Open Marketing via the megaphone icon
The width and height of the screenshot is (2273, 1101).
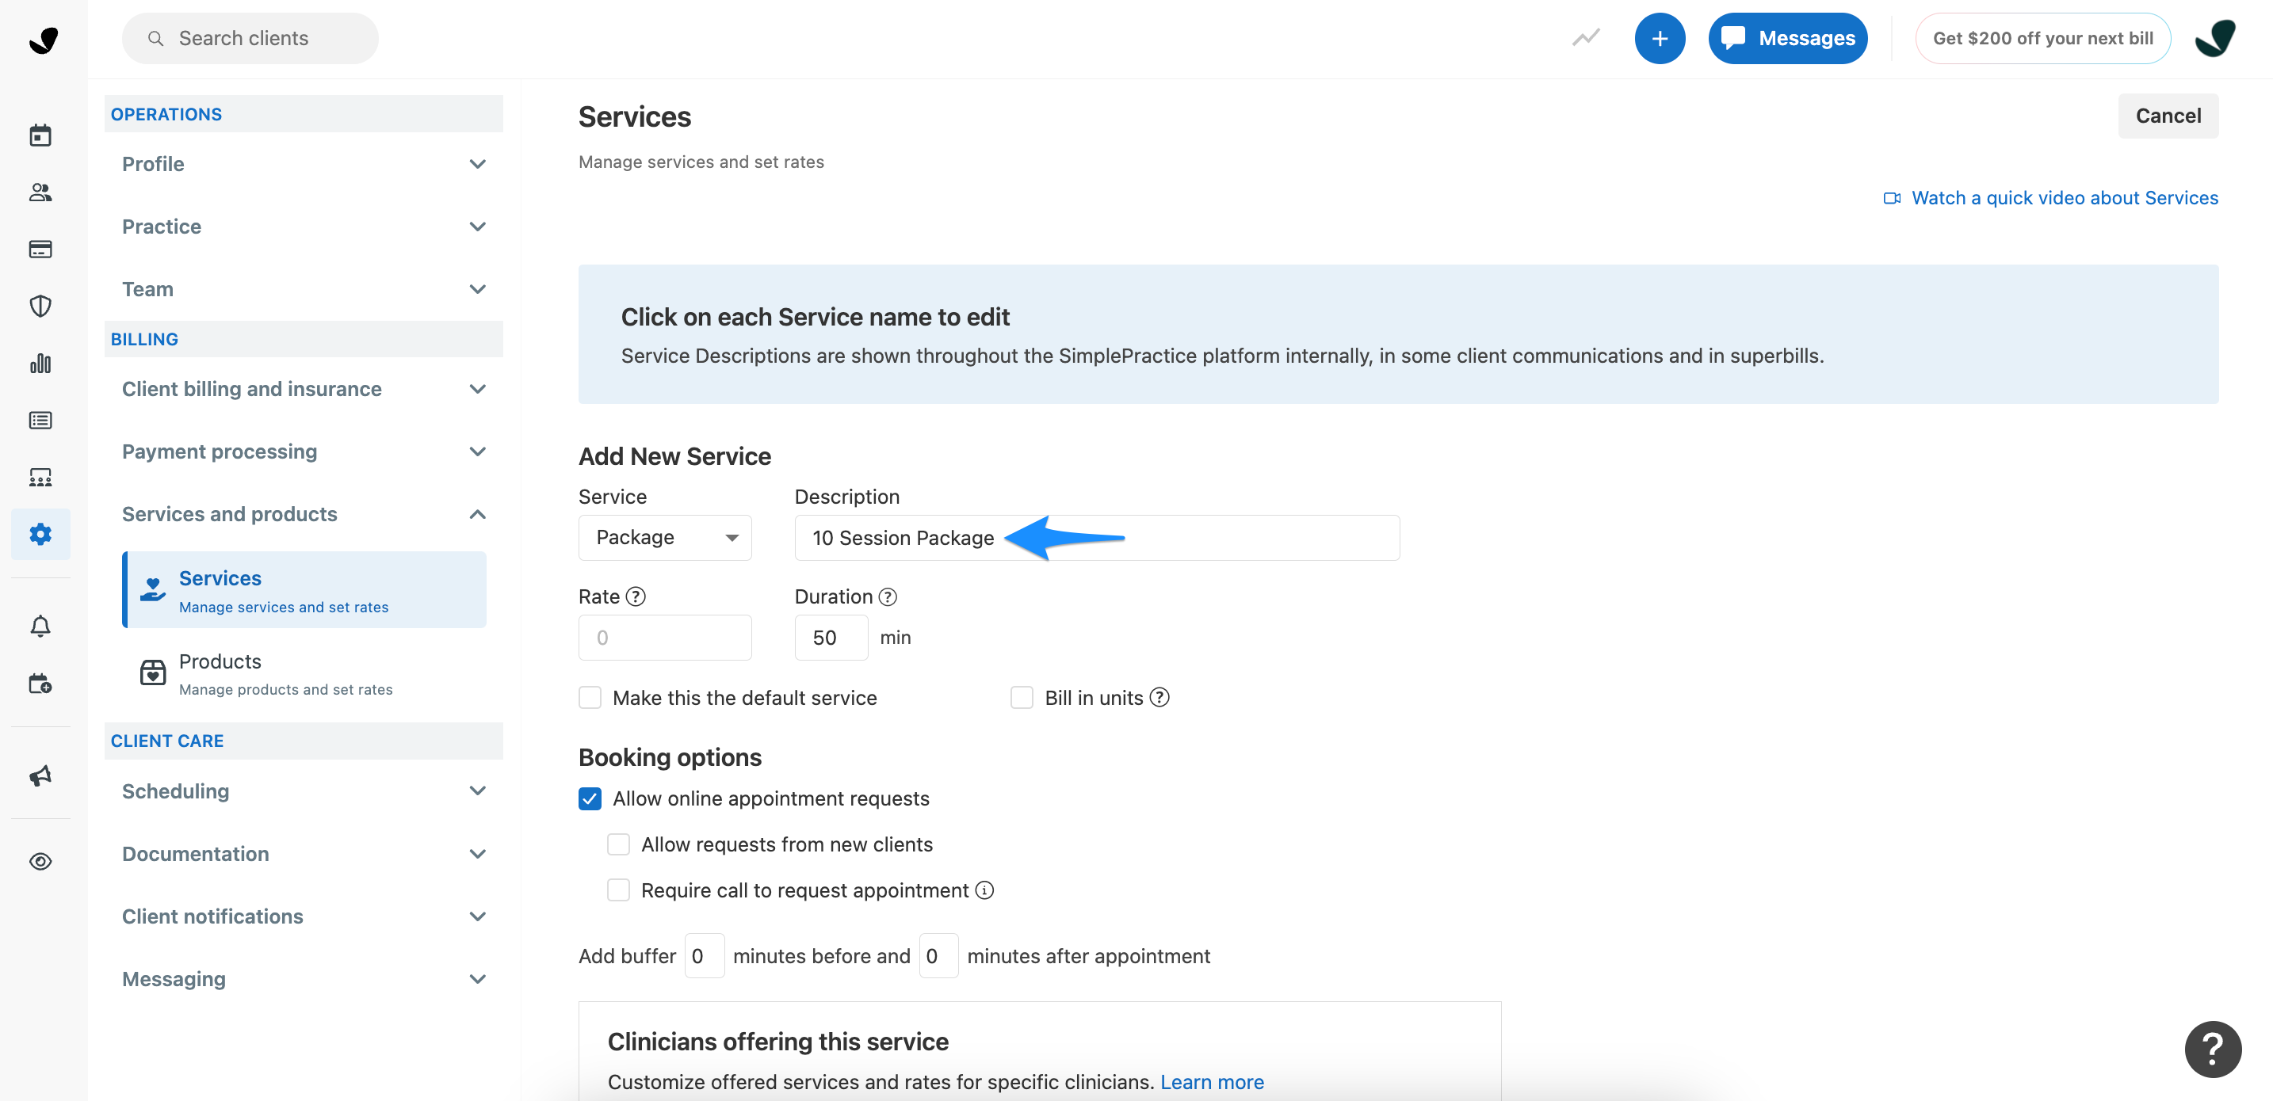pyautogui.click(x=40, y=776)
